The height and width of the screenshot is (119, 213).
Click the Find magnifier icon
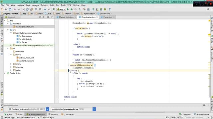click(36, 9)
